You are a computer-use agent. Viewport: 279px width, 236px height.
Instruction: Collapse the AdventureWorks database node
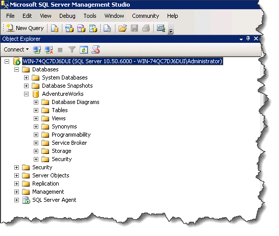click(x=26, y=94)
